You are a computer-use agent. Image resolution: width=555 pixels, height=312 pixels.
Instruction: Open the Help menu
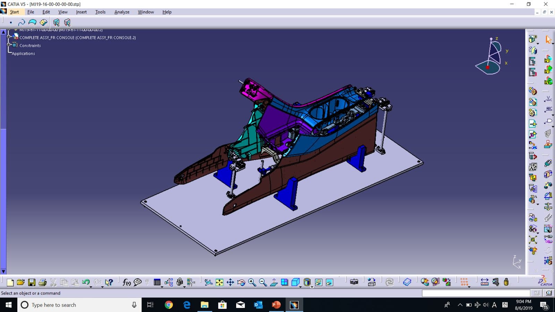(x=167, y=12)
